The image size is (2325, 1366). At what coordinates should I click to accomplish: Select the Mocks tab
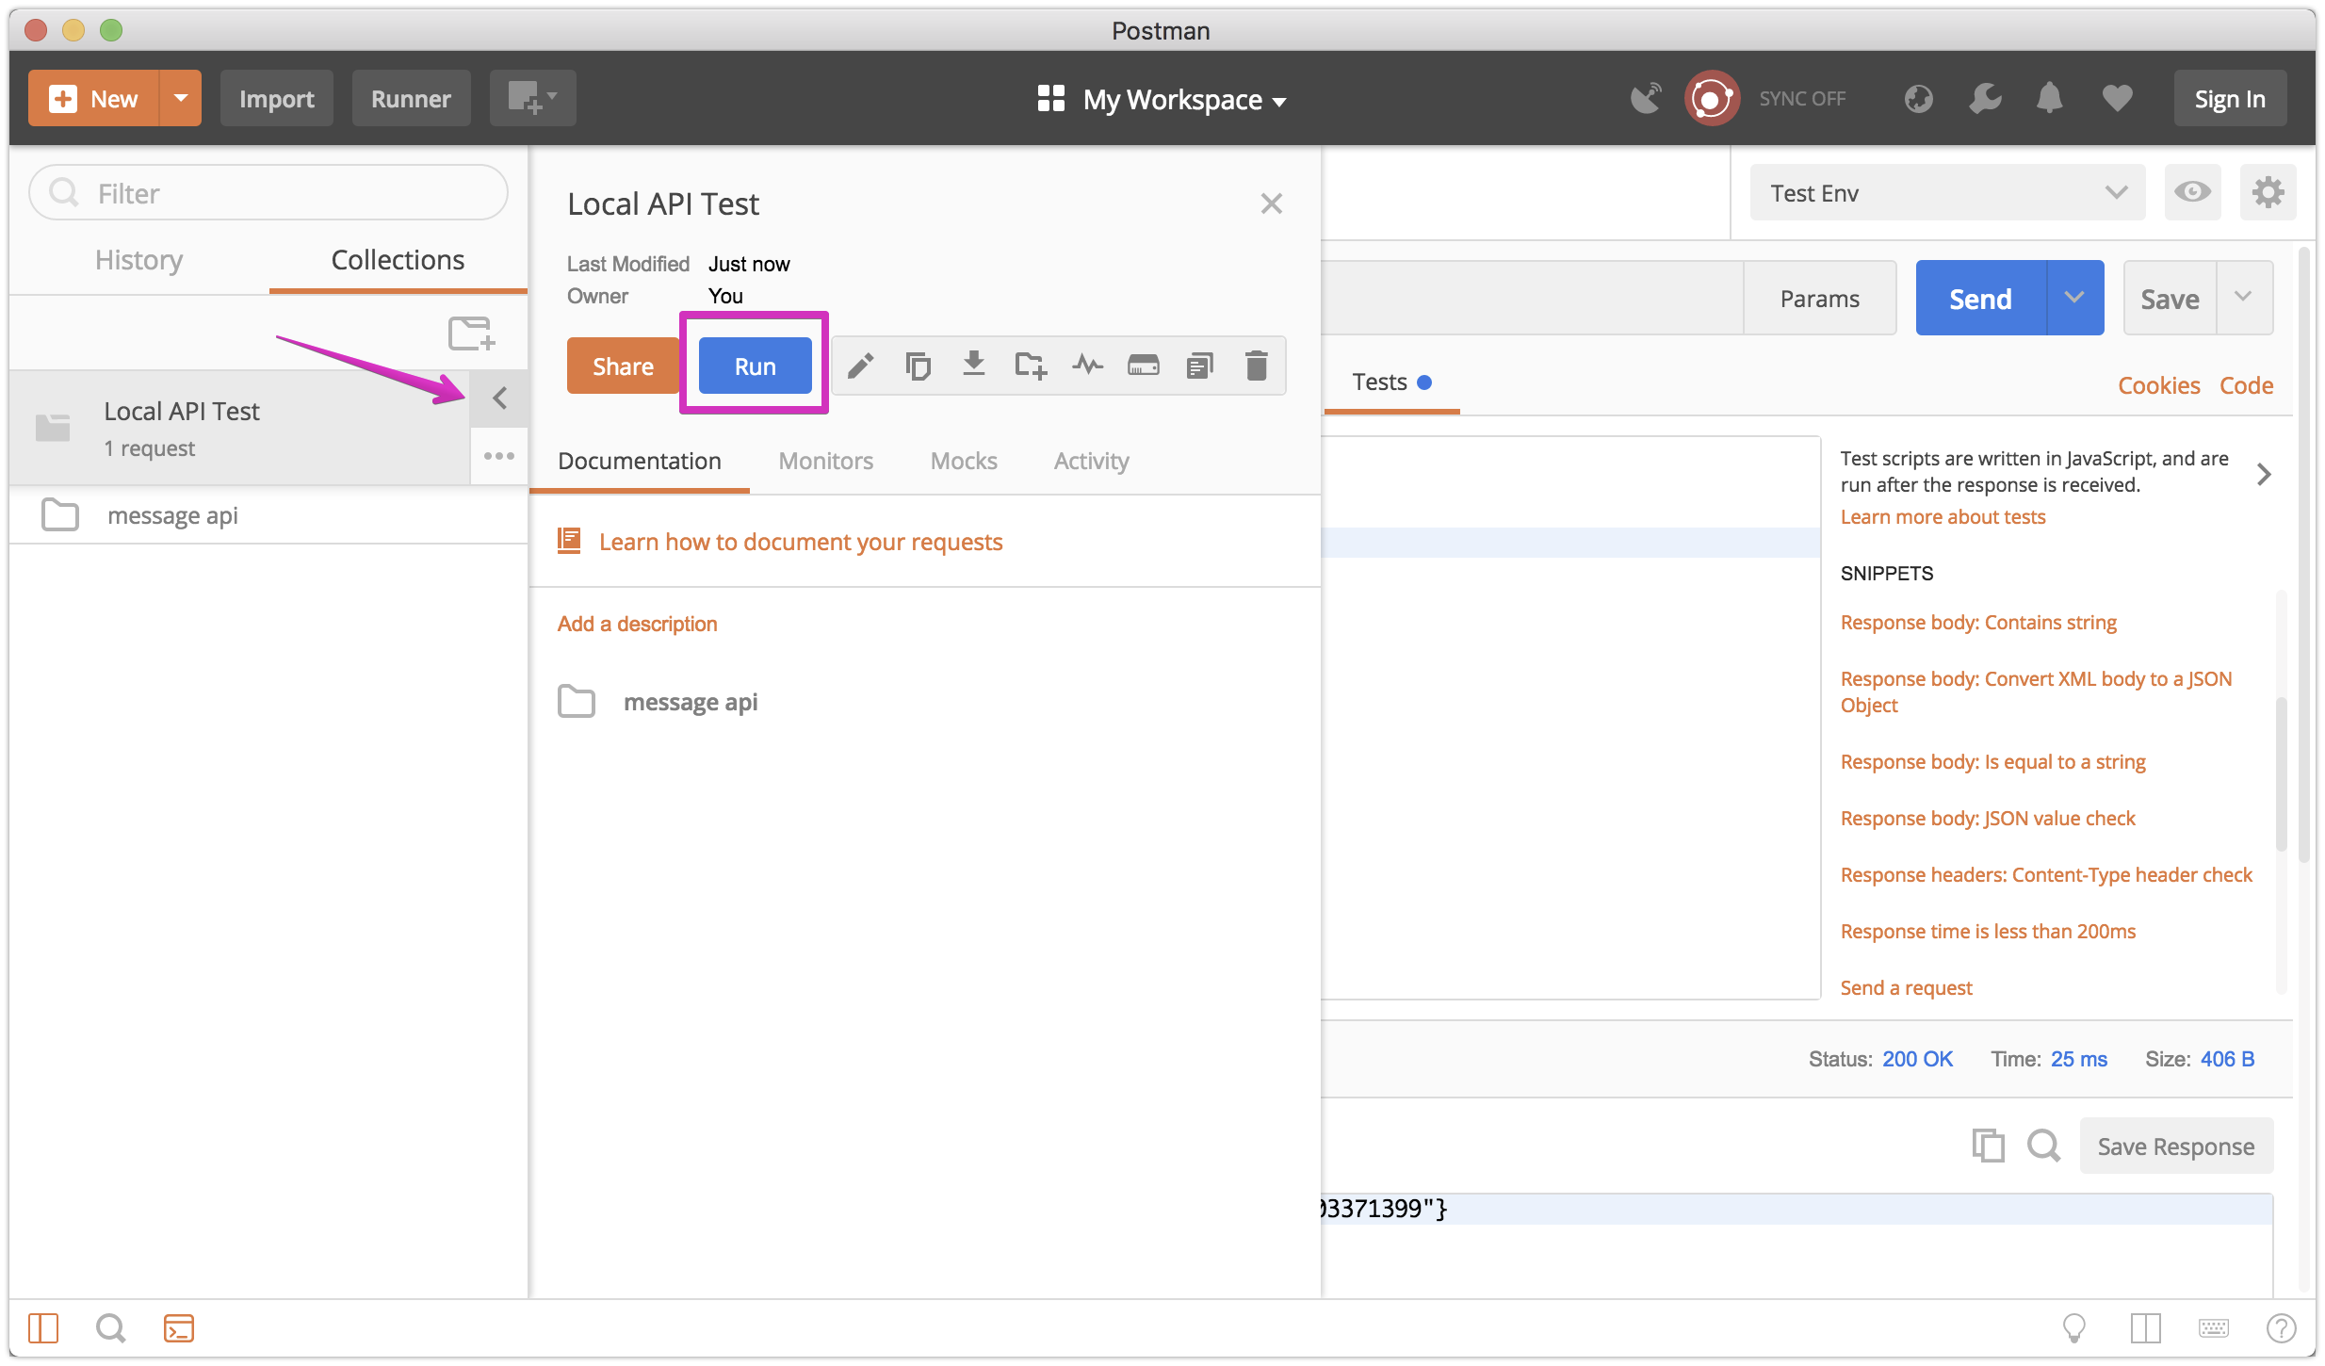pyautogui.click(x=964, y=461)
